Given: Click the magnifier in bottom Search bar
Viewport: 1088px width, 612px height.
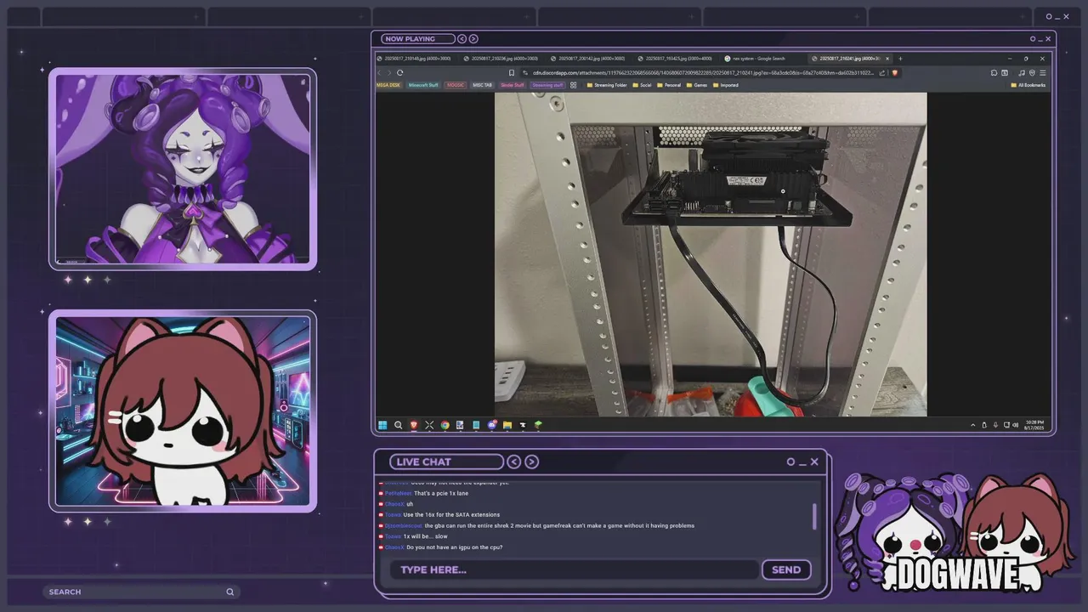Looking at the screenshot, I should 229,592.
